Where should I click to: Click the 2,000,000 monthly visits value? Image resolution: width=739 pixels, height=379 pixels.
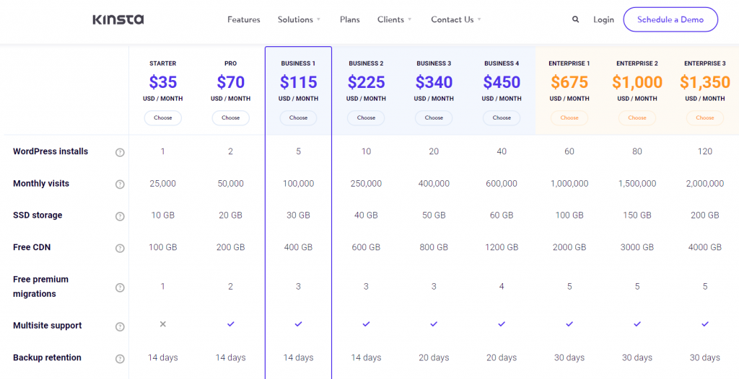tap(705, 184)
